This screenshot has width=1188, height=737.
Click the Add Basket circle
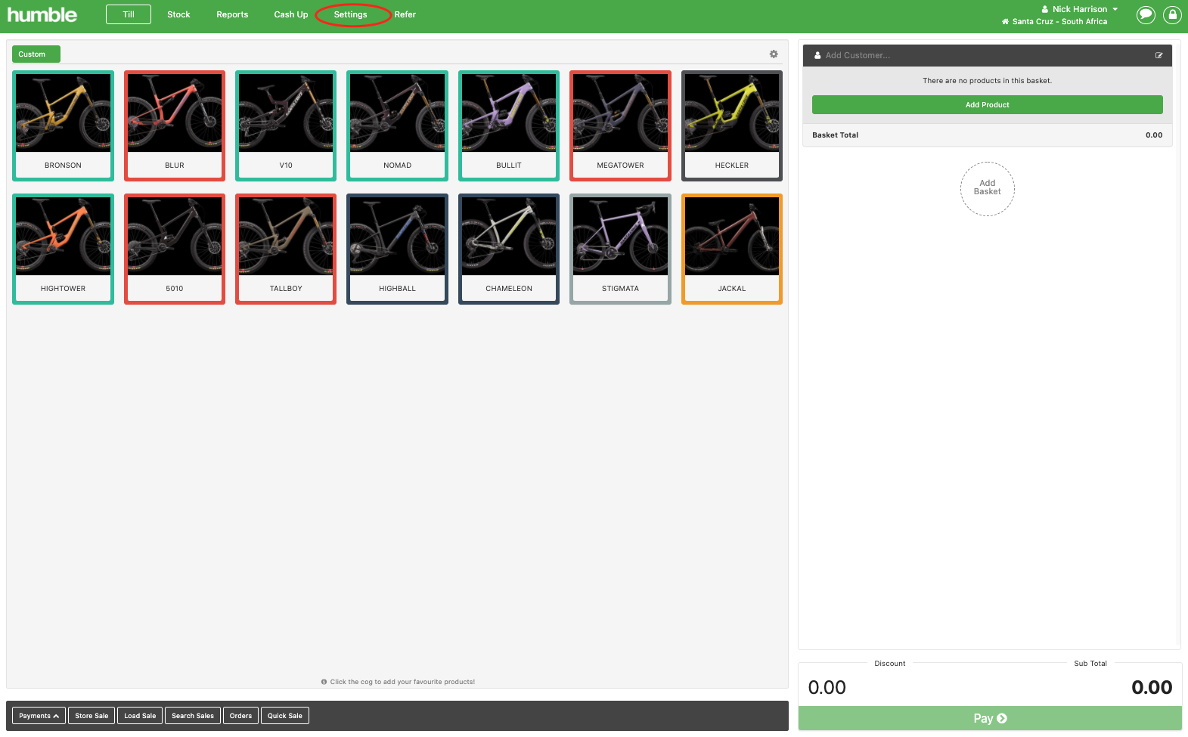tap(987, 188)
